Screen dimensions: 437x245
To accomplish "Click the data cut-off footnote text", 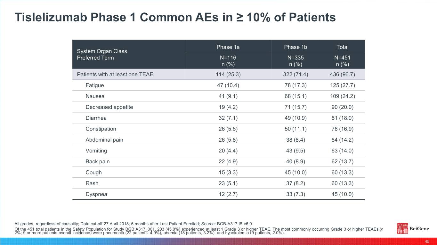I will (x=135, y=223).
